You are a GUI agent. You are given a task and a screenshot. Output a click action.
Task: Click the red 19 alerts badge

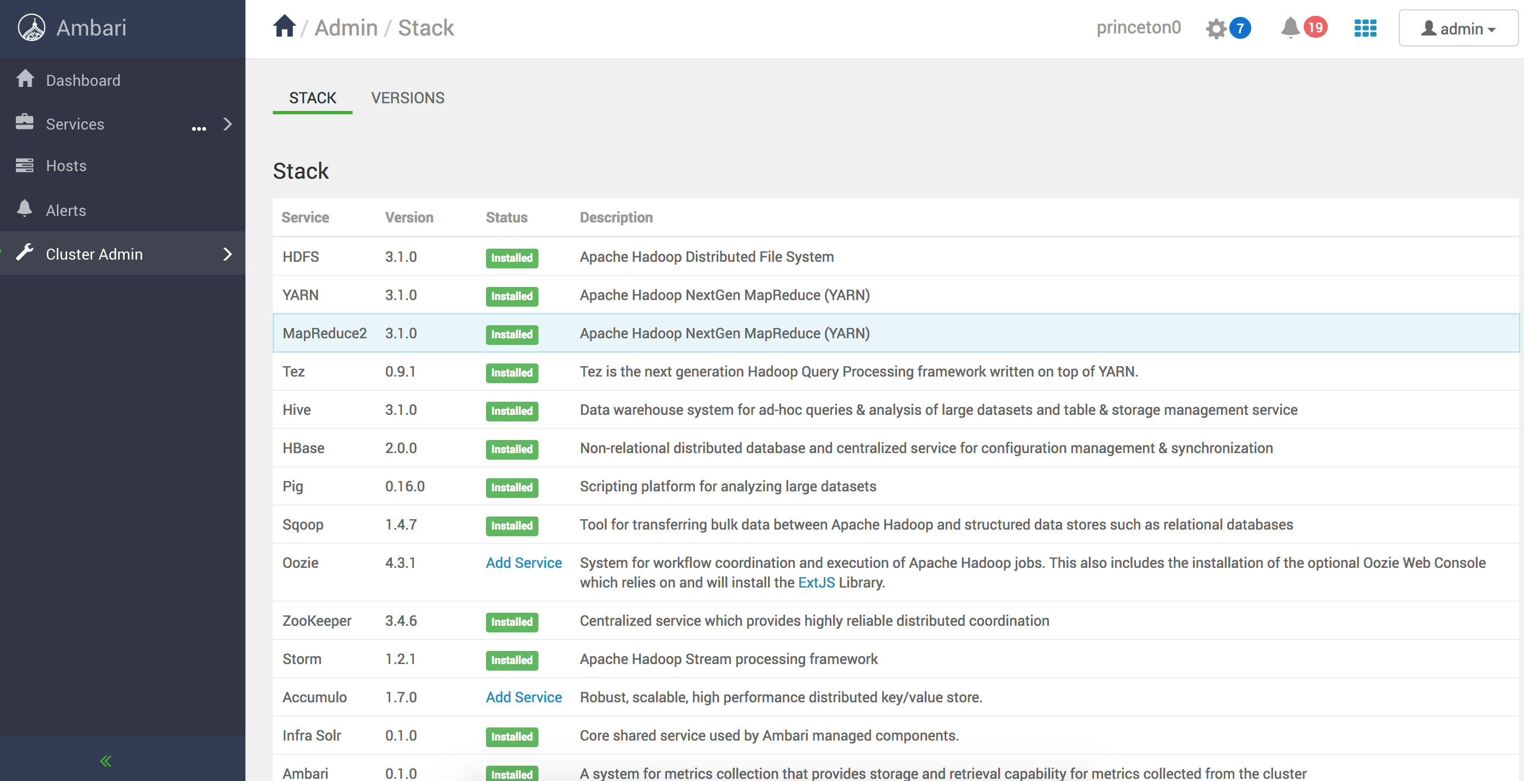1315,27
